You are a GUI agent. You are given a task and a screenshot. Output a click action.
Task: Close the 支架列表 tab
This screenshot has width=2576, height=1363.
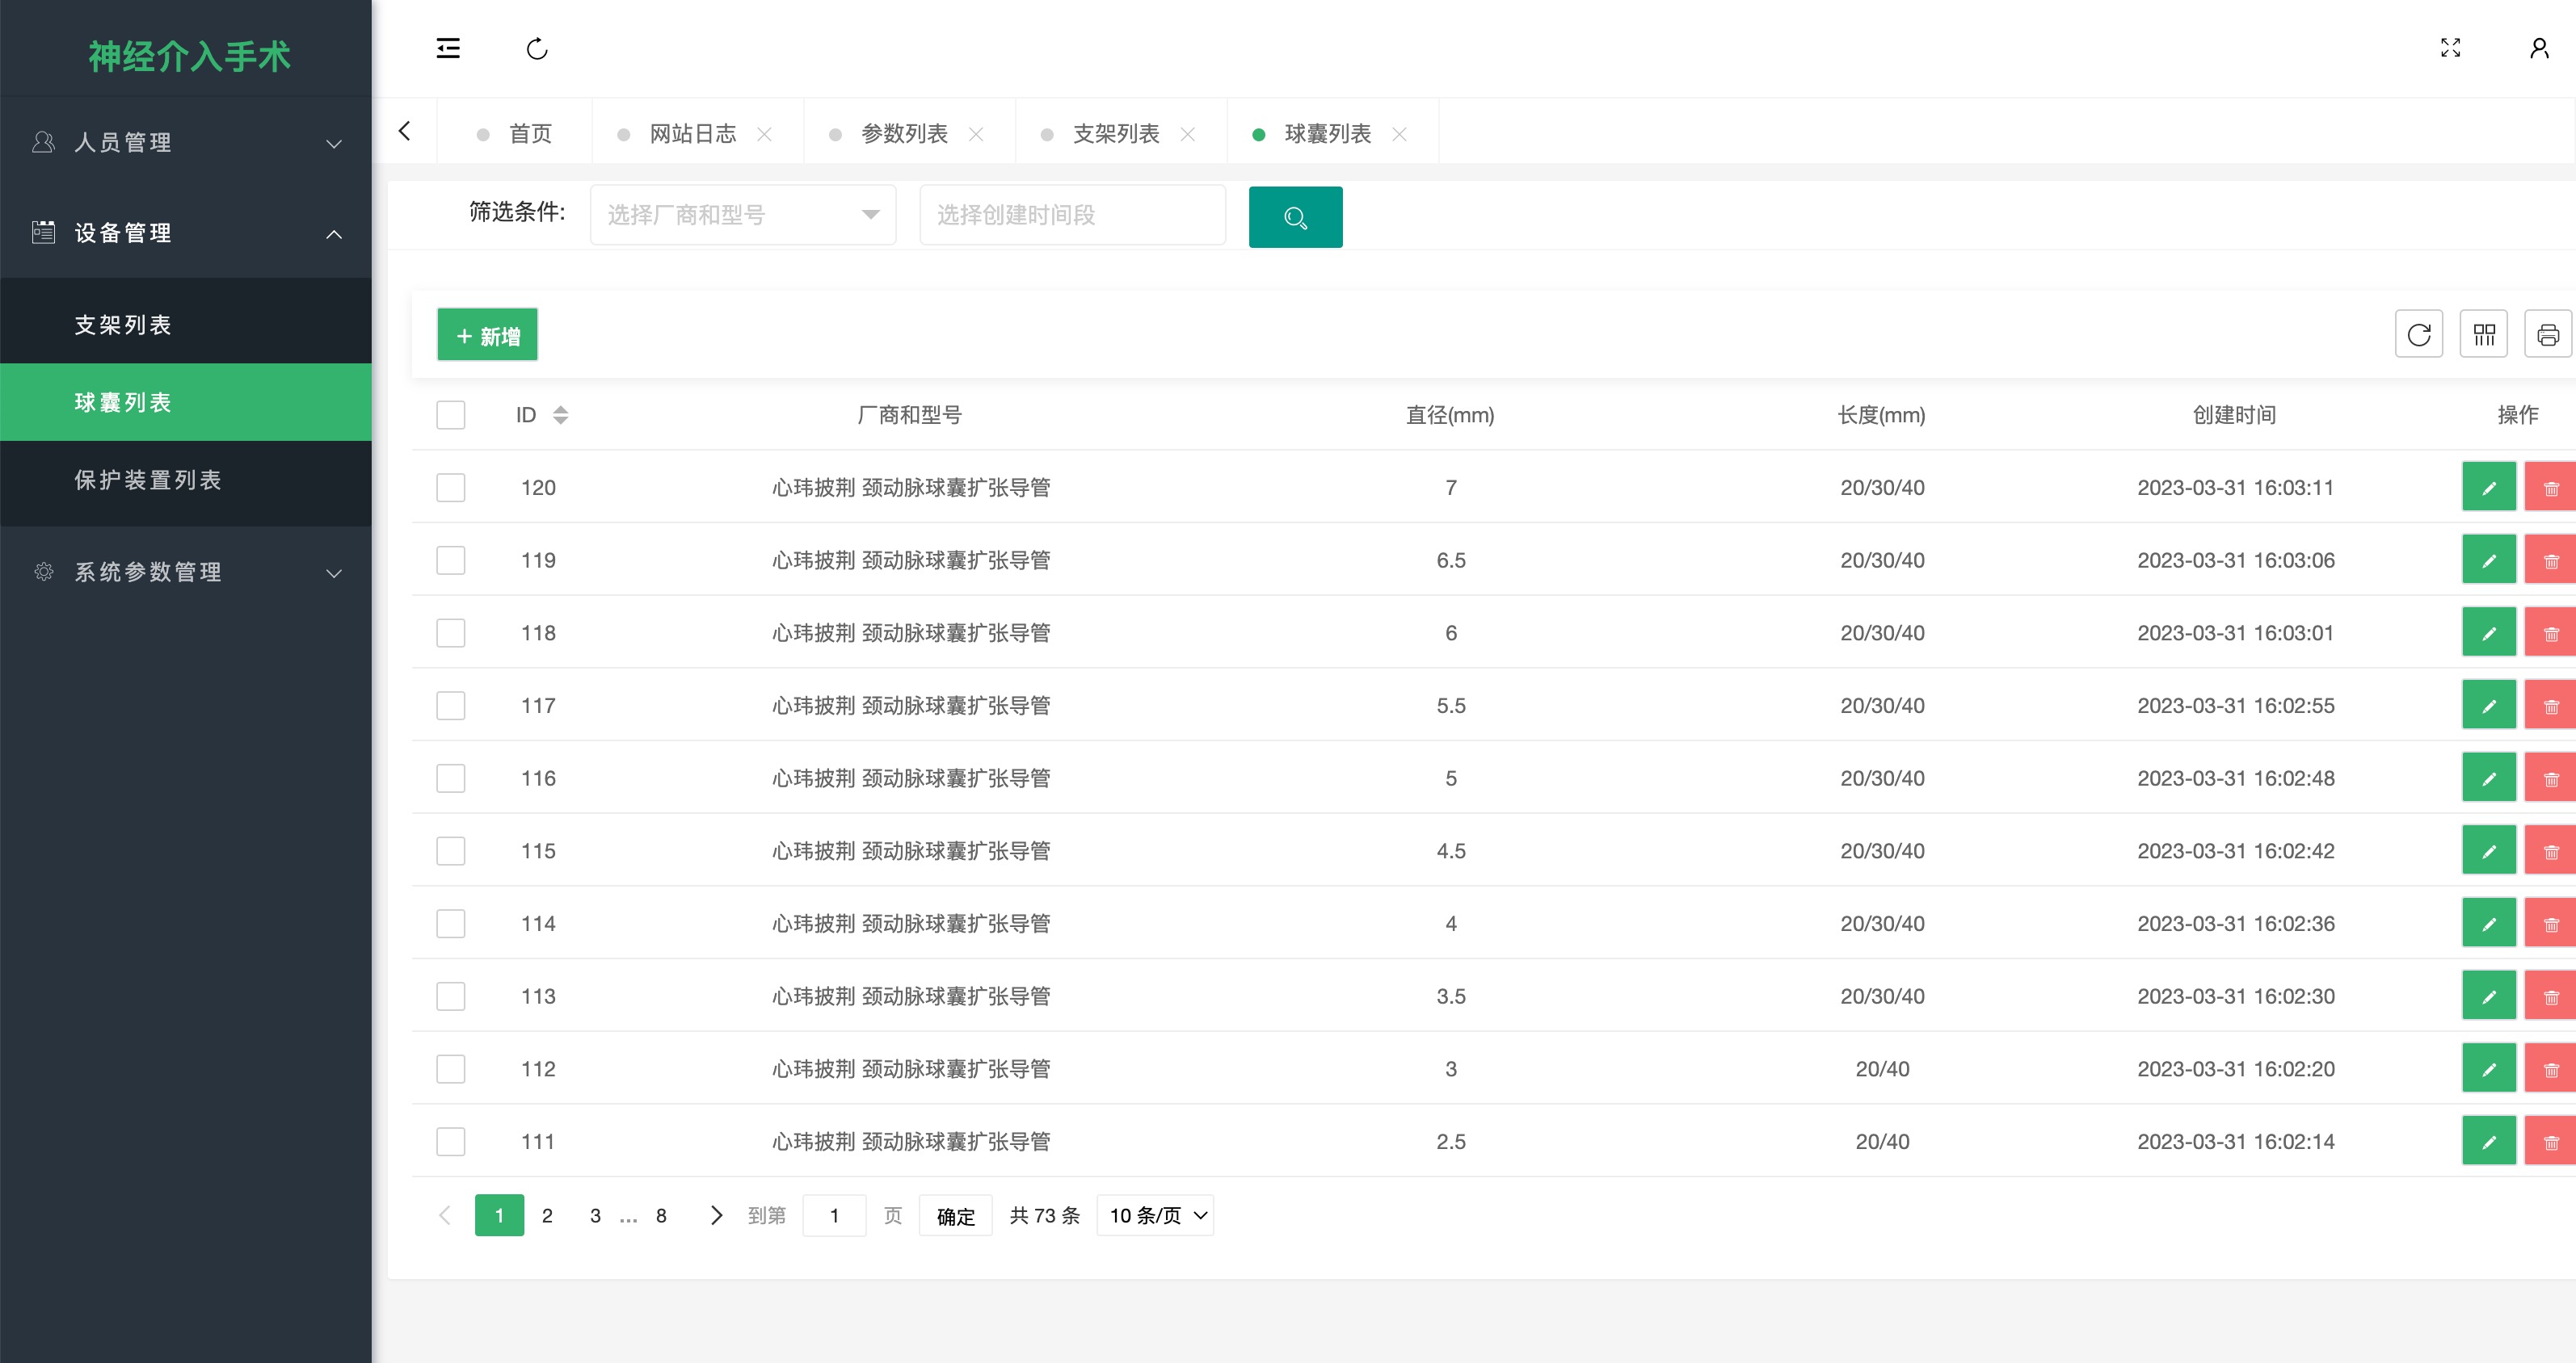coord(1187,134)
